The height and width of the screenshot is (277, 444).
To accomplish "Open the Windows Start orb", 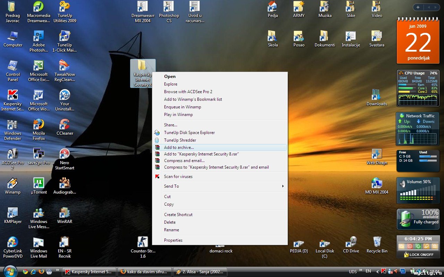I will (x=10, y=271).
